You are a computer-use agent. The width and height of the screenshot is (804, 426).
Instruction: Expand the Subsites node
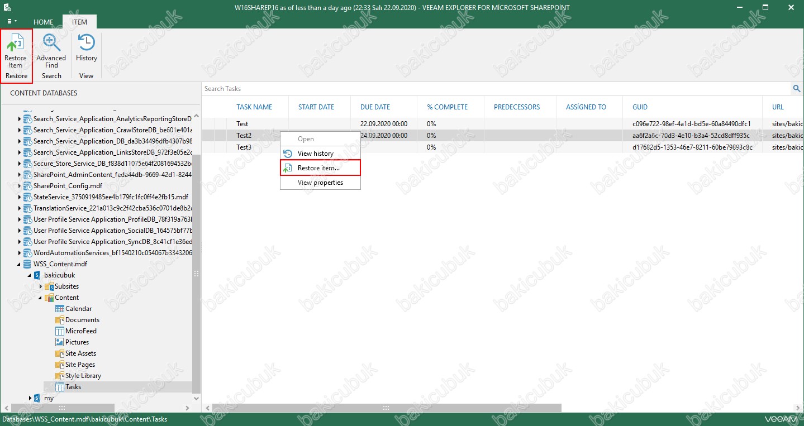[41, 286]
